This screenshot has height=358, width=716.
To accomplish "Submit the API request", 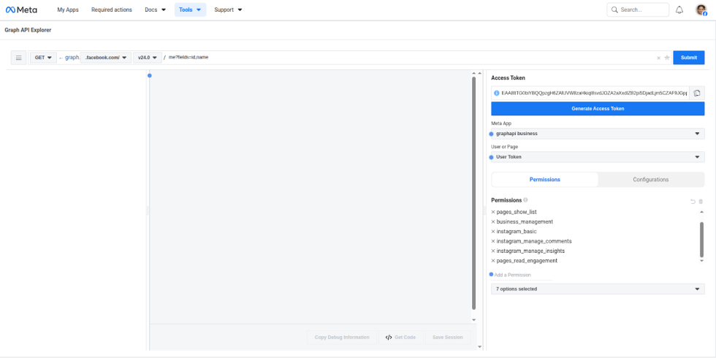I will click(688, 58).
